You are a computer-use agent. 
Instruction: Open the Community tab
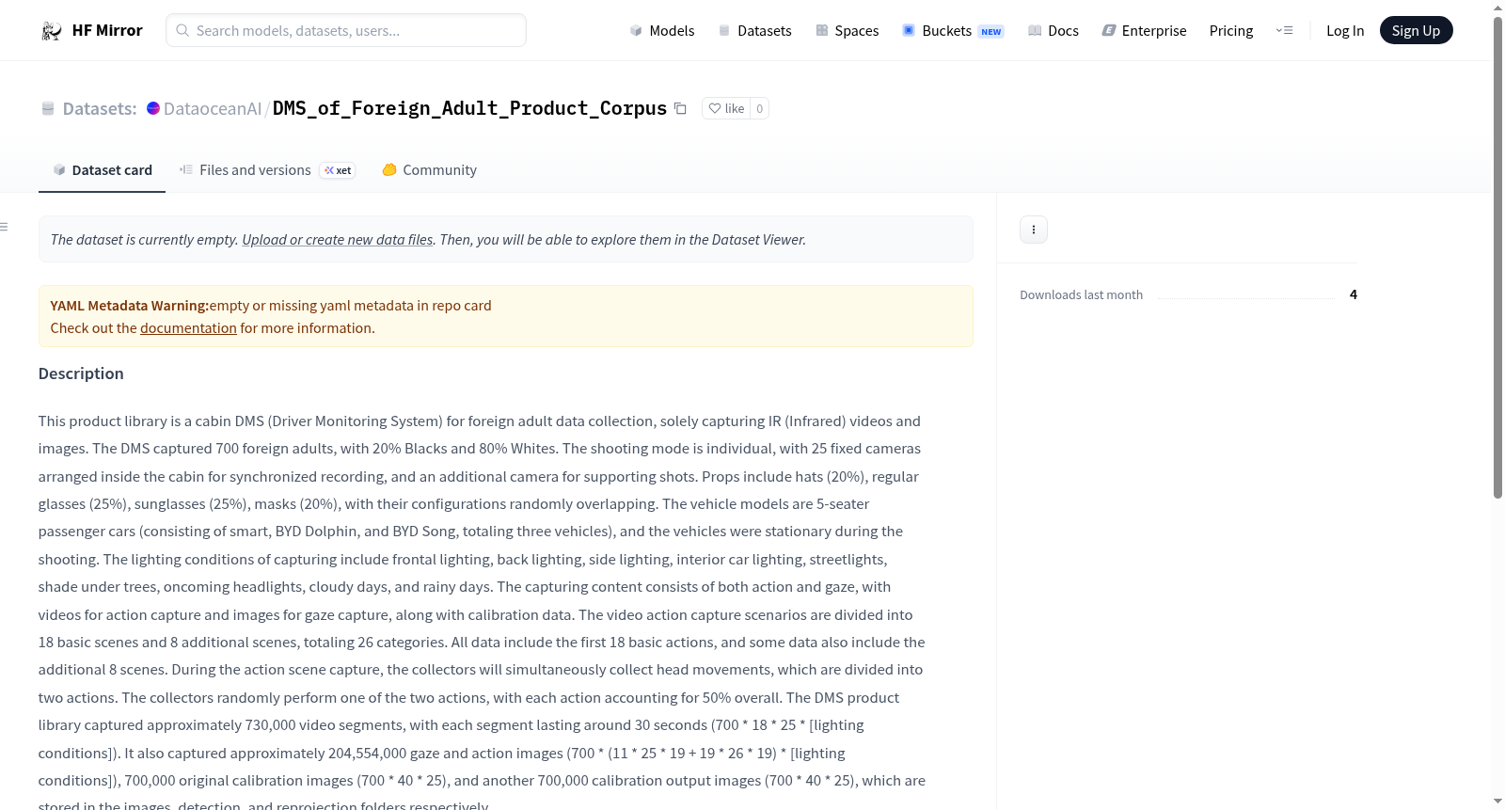click(x=429, y=170)
